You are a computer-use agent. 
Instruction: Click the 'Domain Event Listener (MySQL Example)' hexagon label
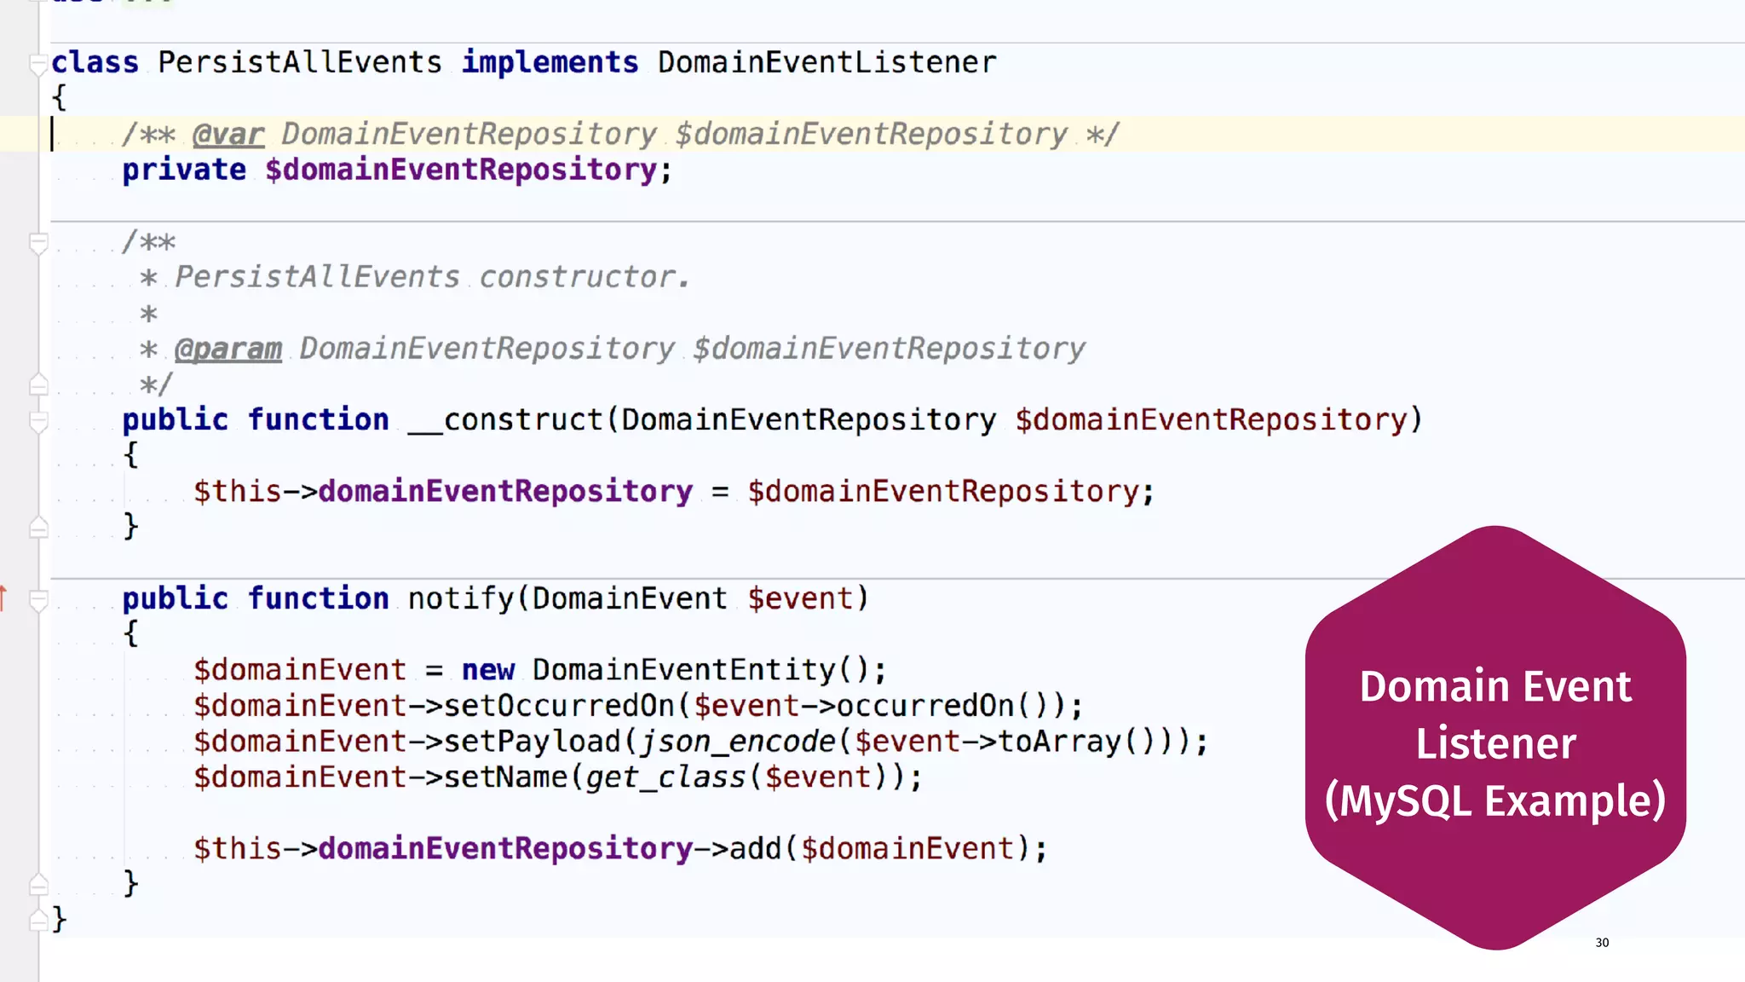coord(1495,743)
